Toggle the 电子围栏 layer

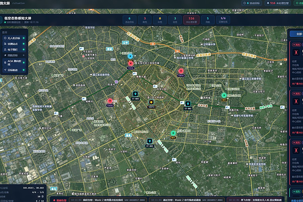click(14, 50)
